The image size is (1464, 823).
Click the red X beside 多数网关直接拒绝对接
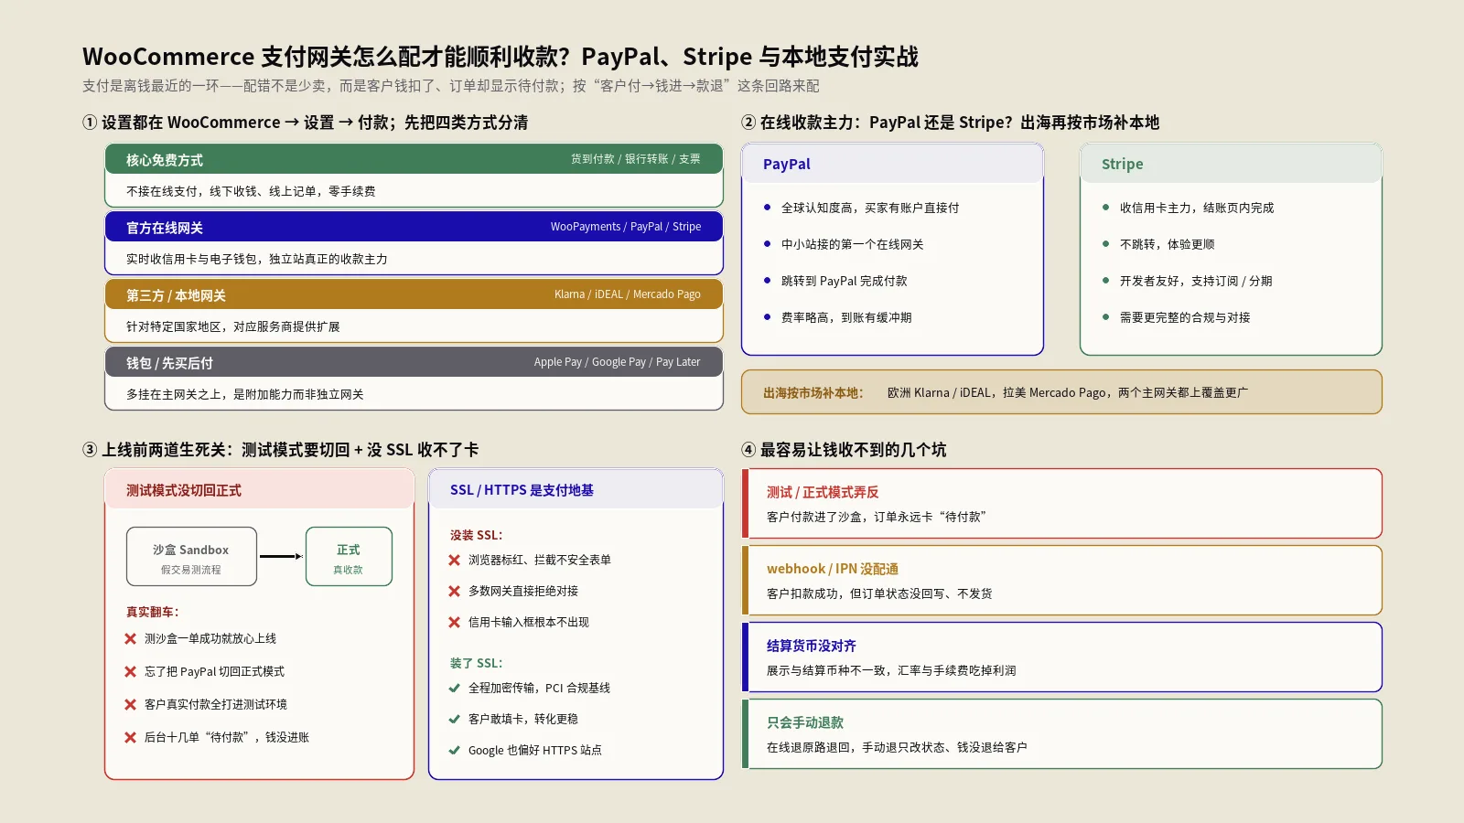coord(454,592)
